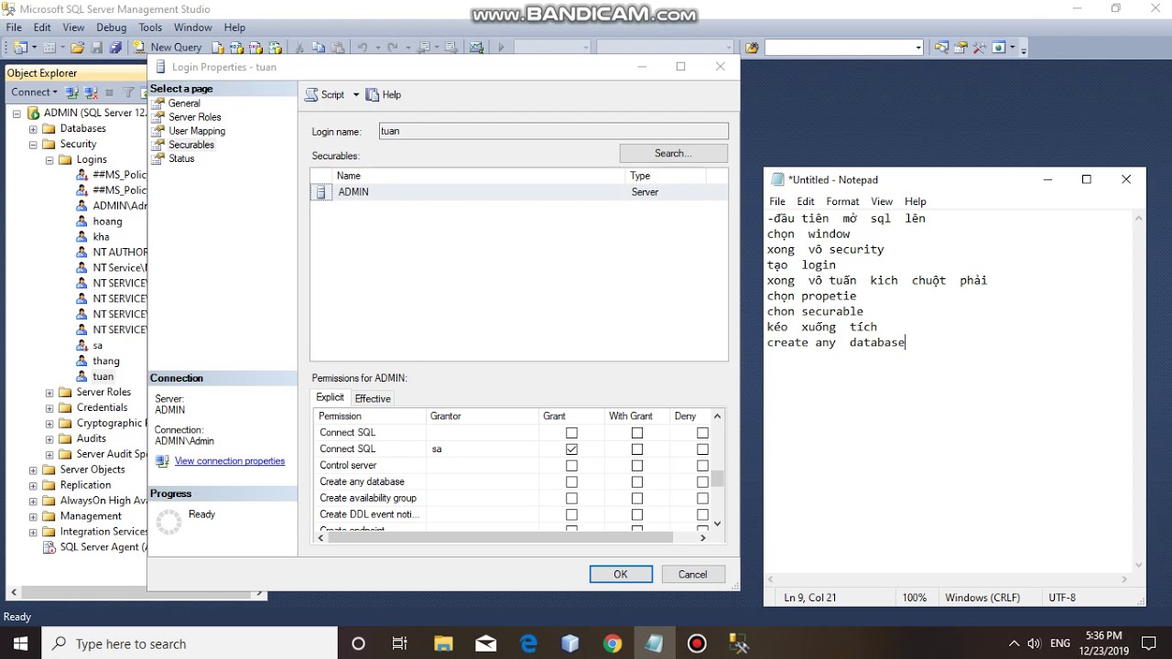Click the Bandicam record icon on taskbar
The height and width of the screenshot is (659, 1172).
coord(697,643)
